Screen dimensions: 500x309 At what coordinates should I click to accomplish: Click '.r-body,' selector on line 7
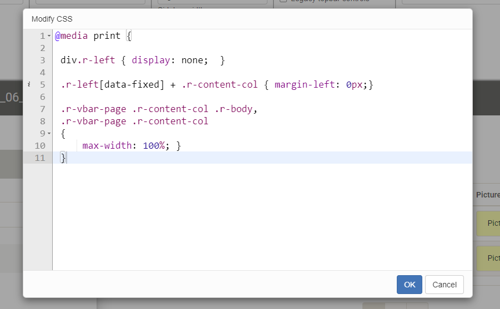coord(236,109)
